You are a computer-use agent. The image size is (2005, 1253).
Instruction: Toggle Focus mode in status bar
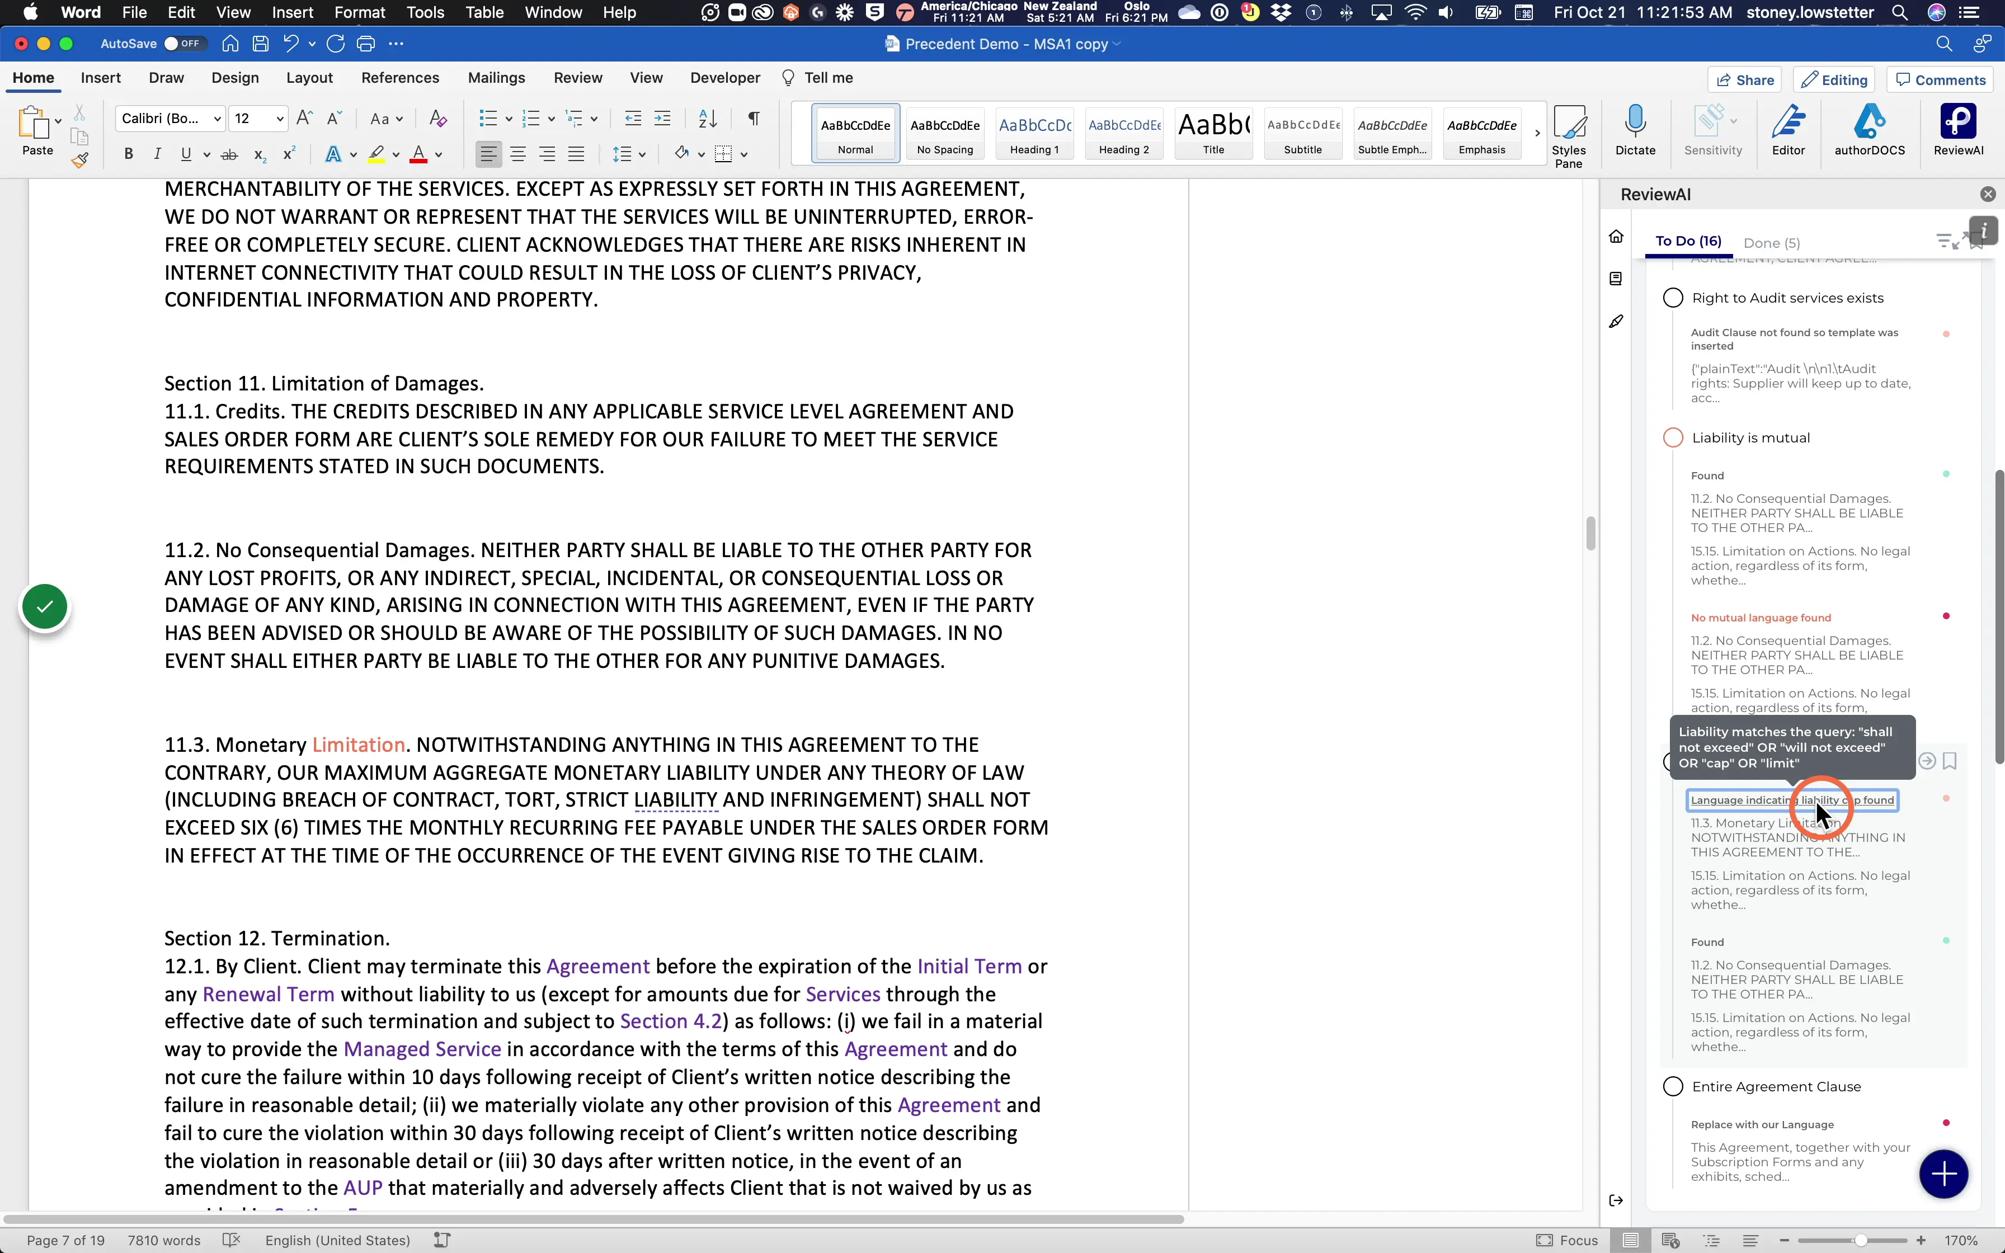(x=1566, y=1241)
